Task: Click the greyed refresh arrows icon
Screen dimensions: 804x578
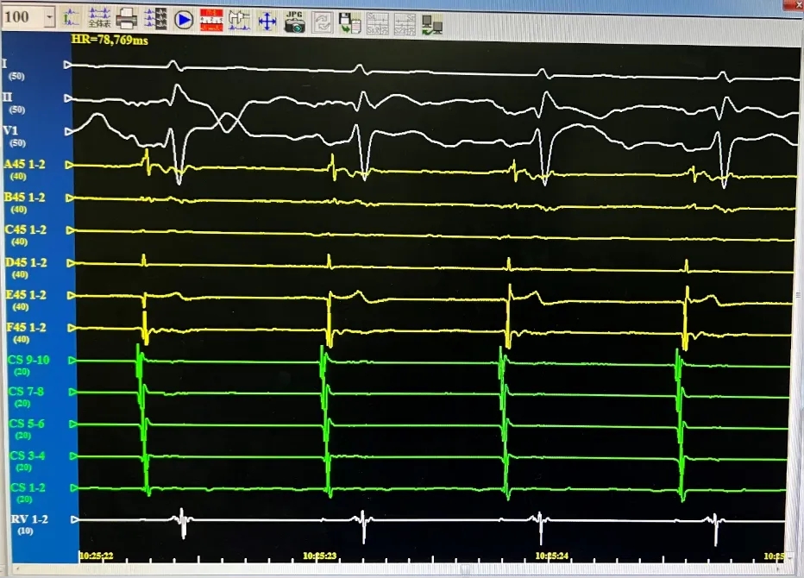Action: coord(323,23)
